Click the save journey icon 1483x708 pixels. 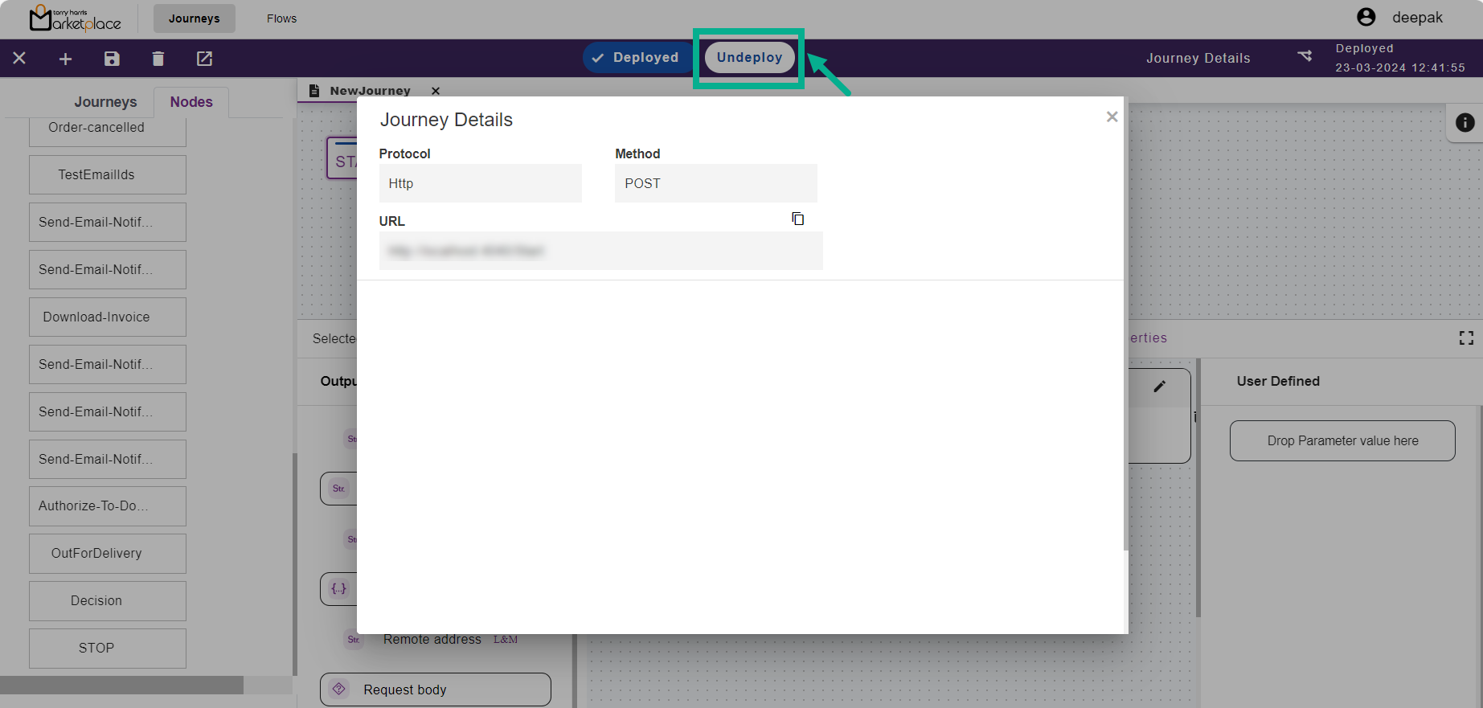(x=112, y=59)
